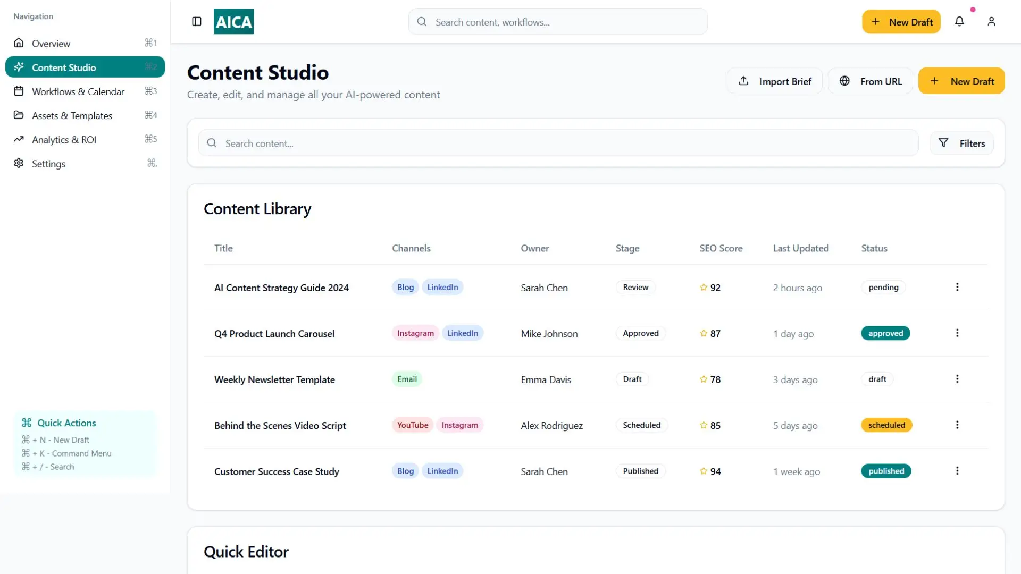
Task: Click New Draft in the top header
Action: pos(901,22)
